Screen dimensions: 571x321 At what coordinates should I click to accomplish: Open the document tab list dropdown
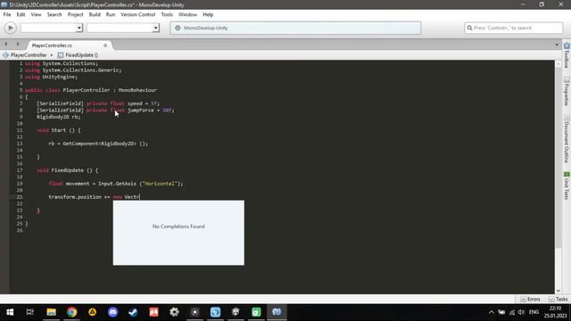click(557, 45)
